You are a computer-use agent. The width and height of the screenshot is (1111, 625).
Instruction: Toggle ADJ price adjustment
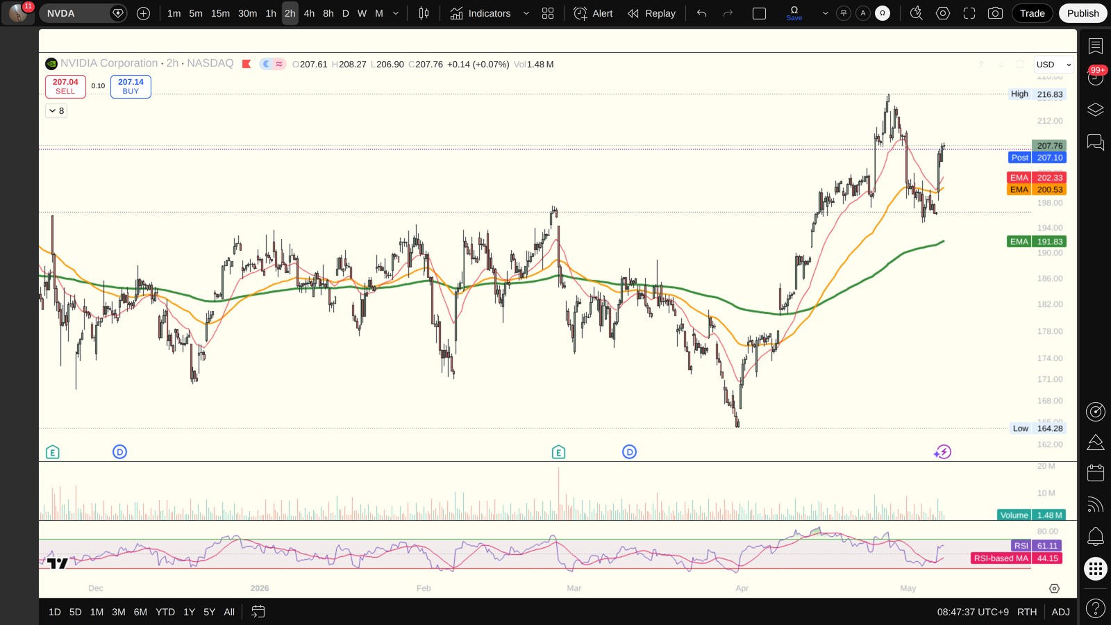[1060, 612]
